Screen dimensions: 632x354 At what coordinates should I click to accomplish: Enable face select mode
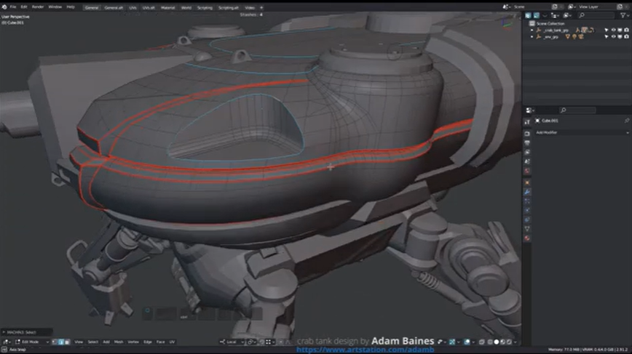tap(67, 342)
